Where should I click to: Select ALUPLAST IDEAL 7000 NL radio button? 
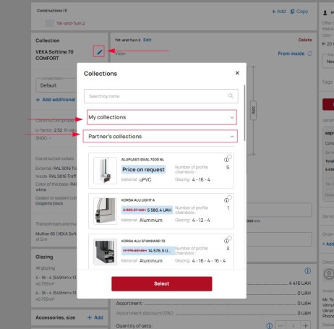(x=230, y=157)
